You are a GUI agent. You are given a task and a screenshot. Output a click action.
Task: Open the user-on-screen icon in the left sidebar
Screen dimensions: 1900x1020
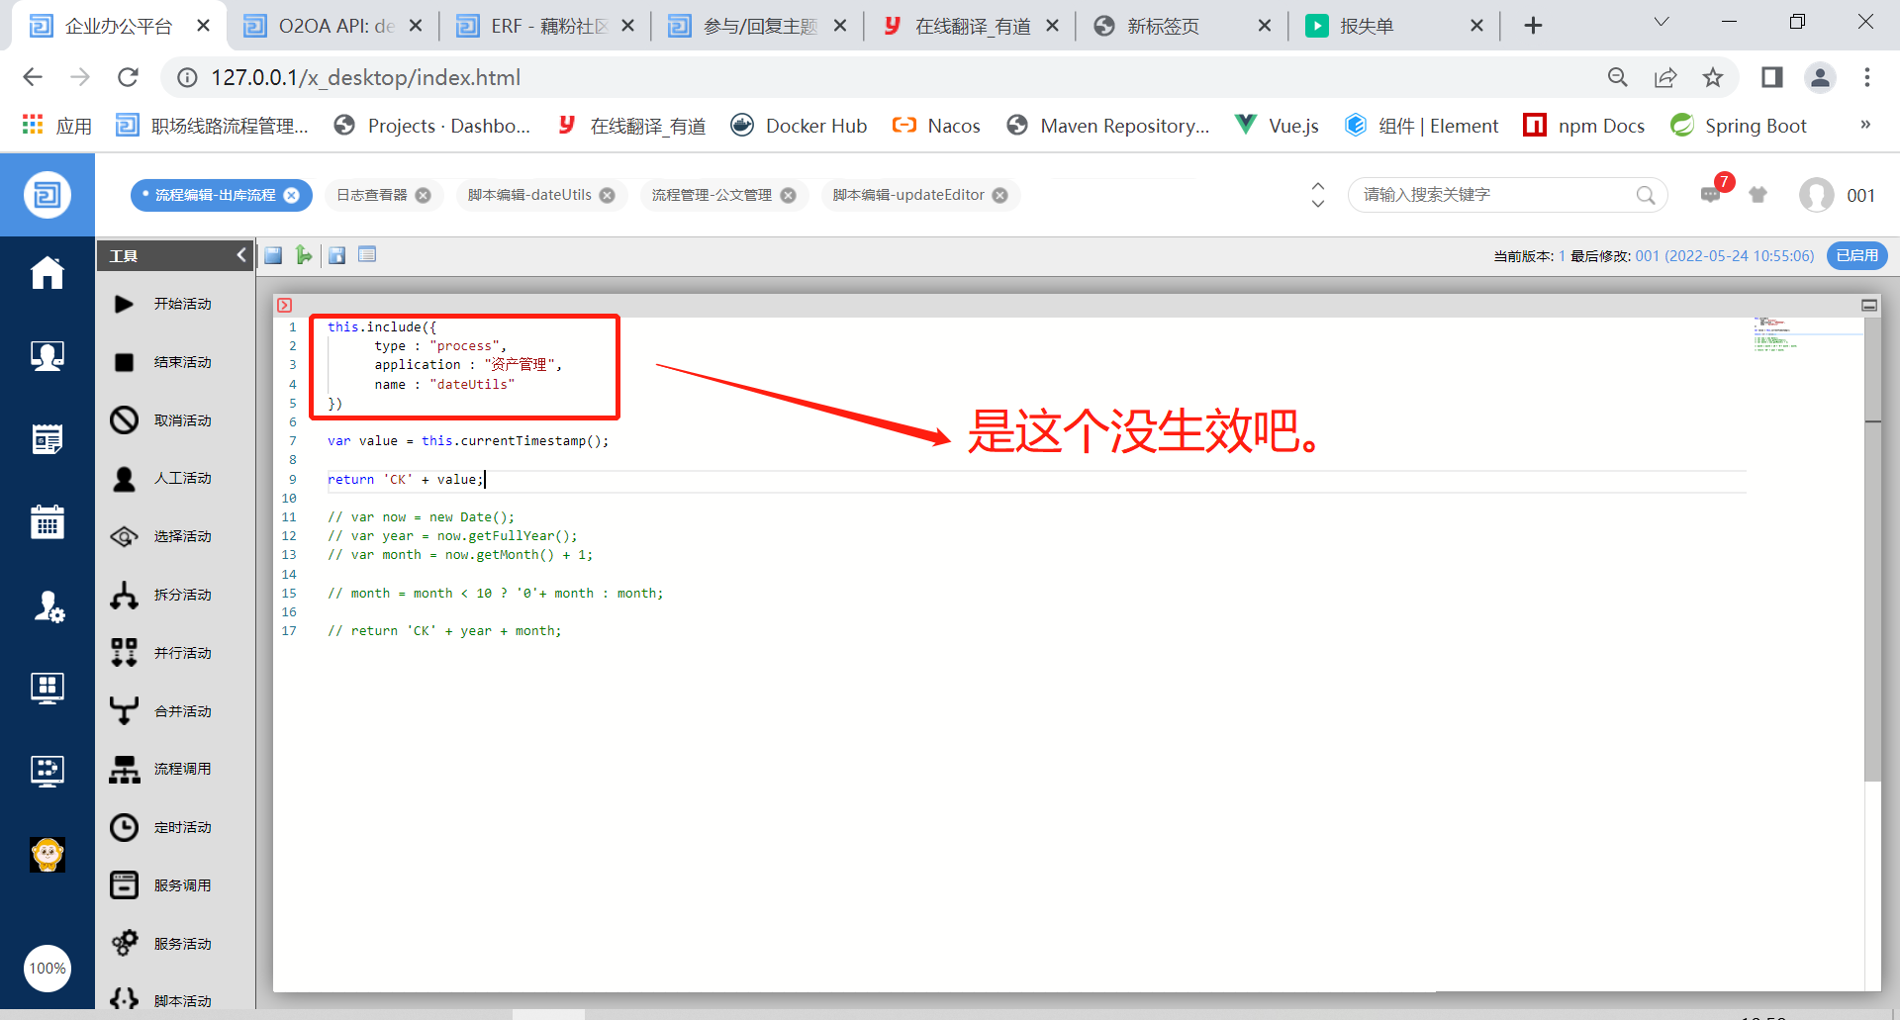(x=47, y=355)
